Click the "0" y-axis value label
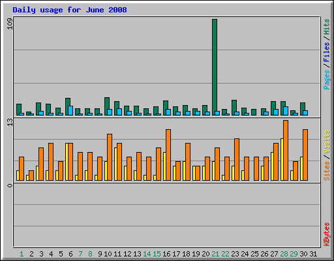Screen dimensions: 334x261 click(x=10, y=185)
